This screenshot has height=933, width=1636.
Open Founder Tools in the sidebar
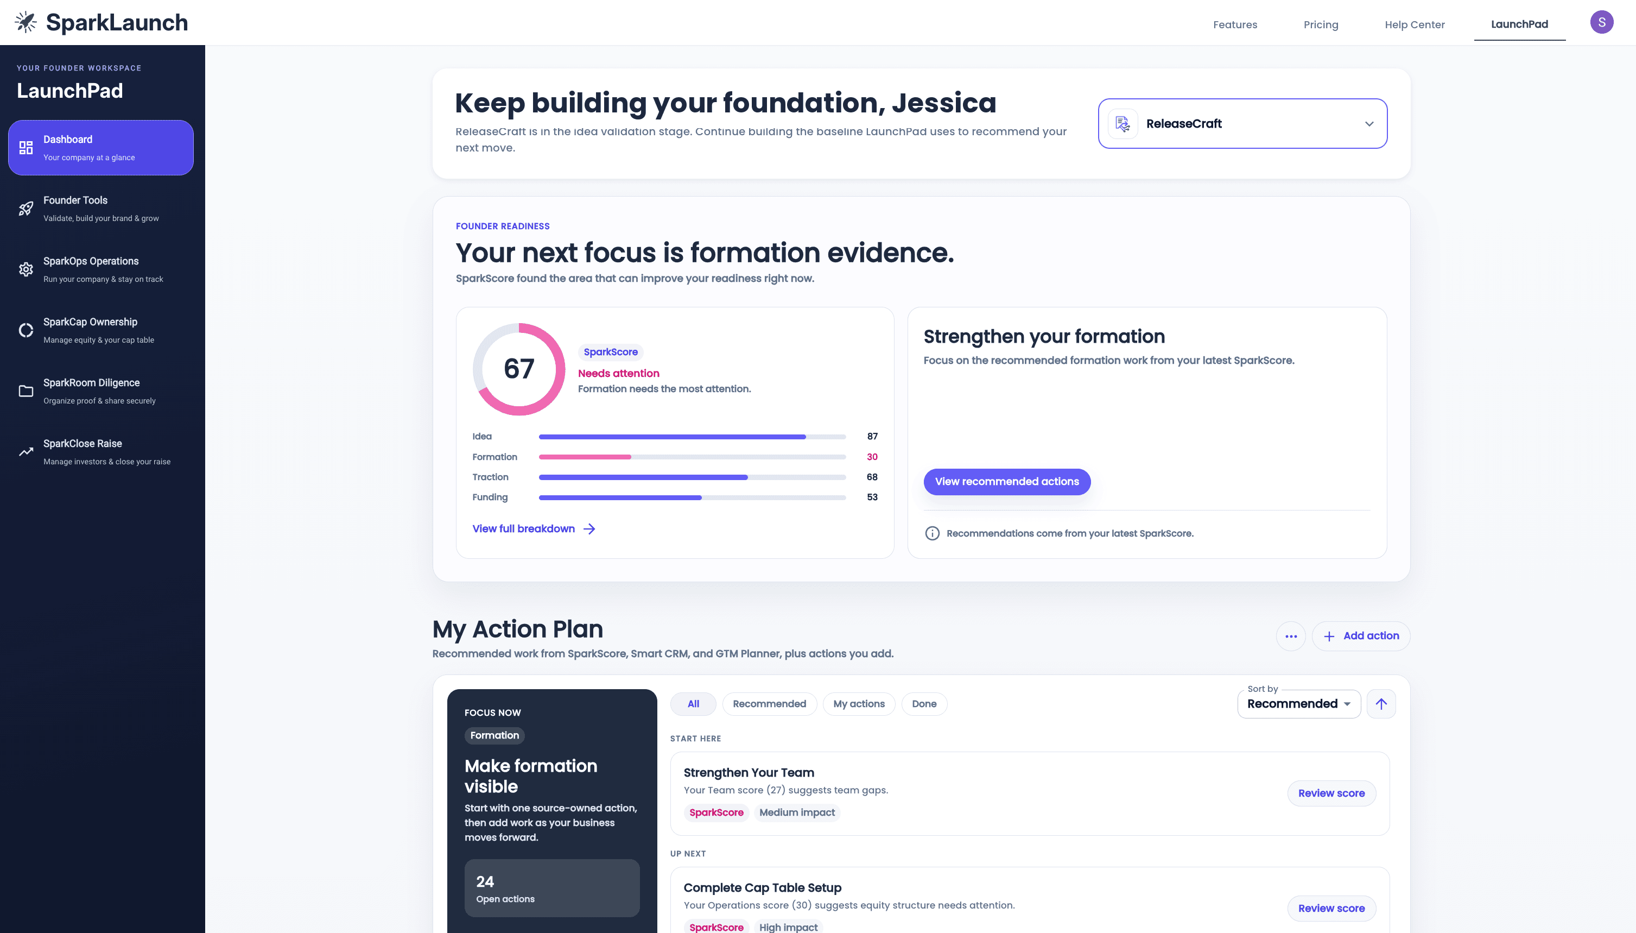coord(100,209)
